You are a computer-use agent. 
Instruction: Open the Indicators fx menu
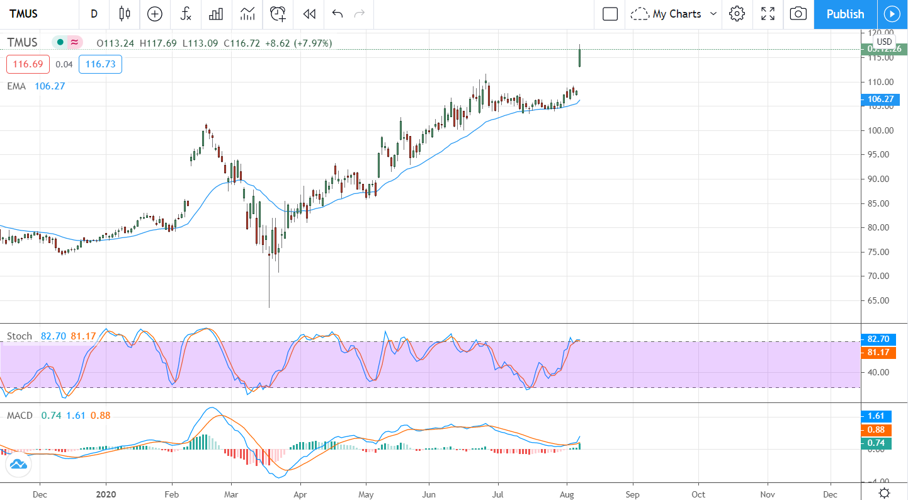pyautogui.click(x=186, y=14)
